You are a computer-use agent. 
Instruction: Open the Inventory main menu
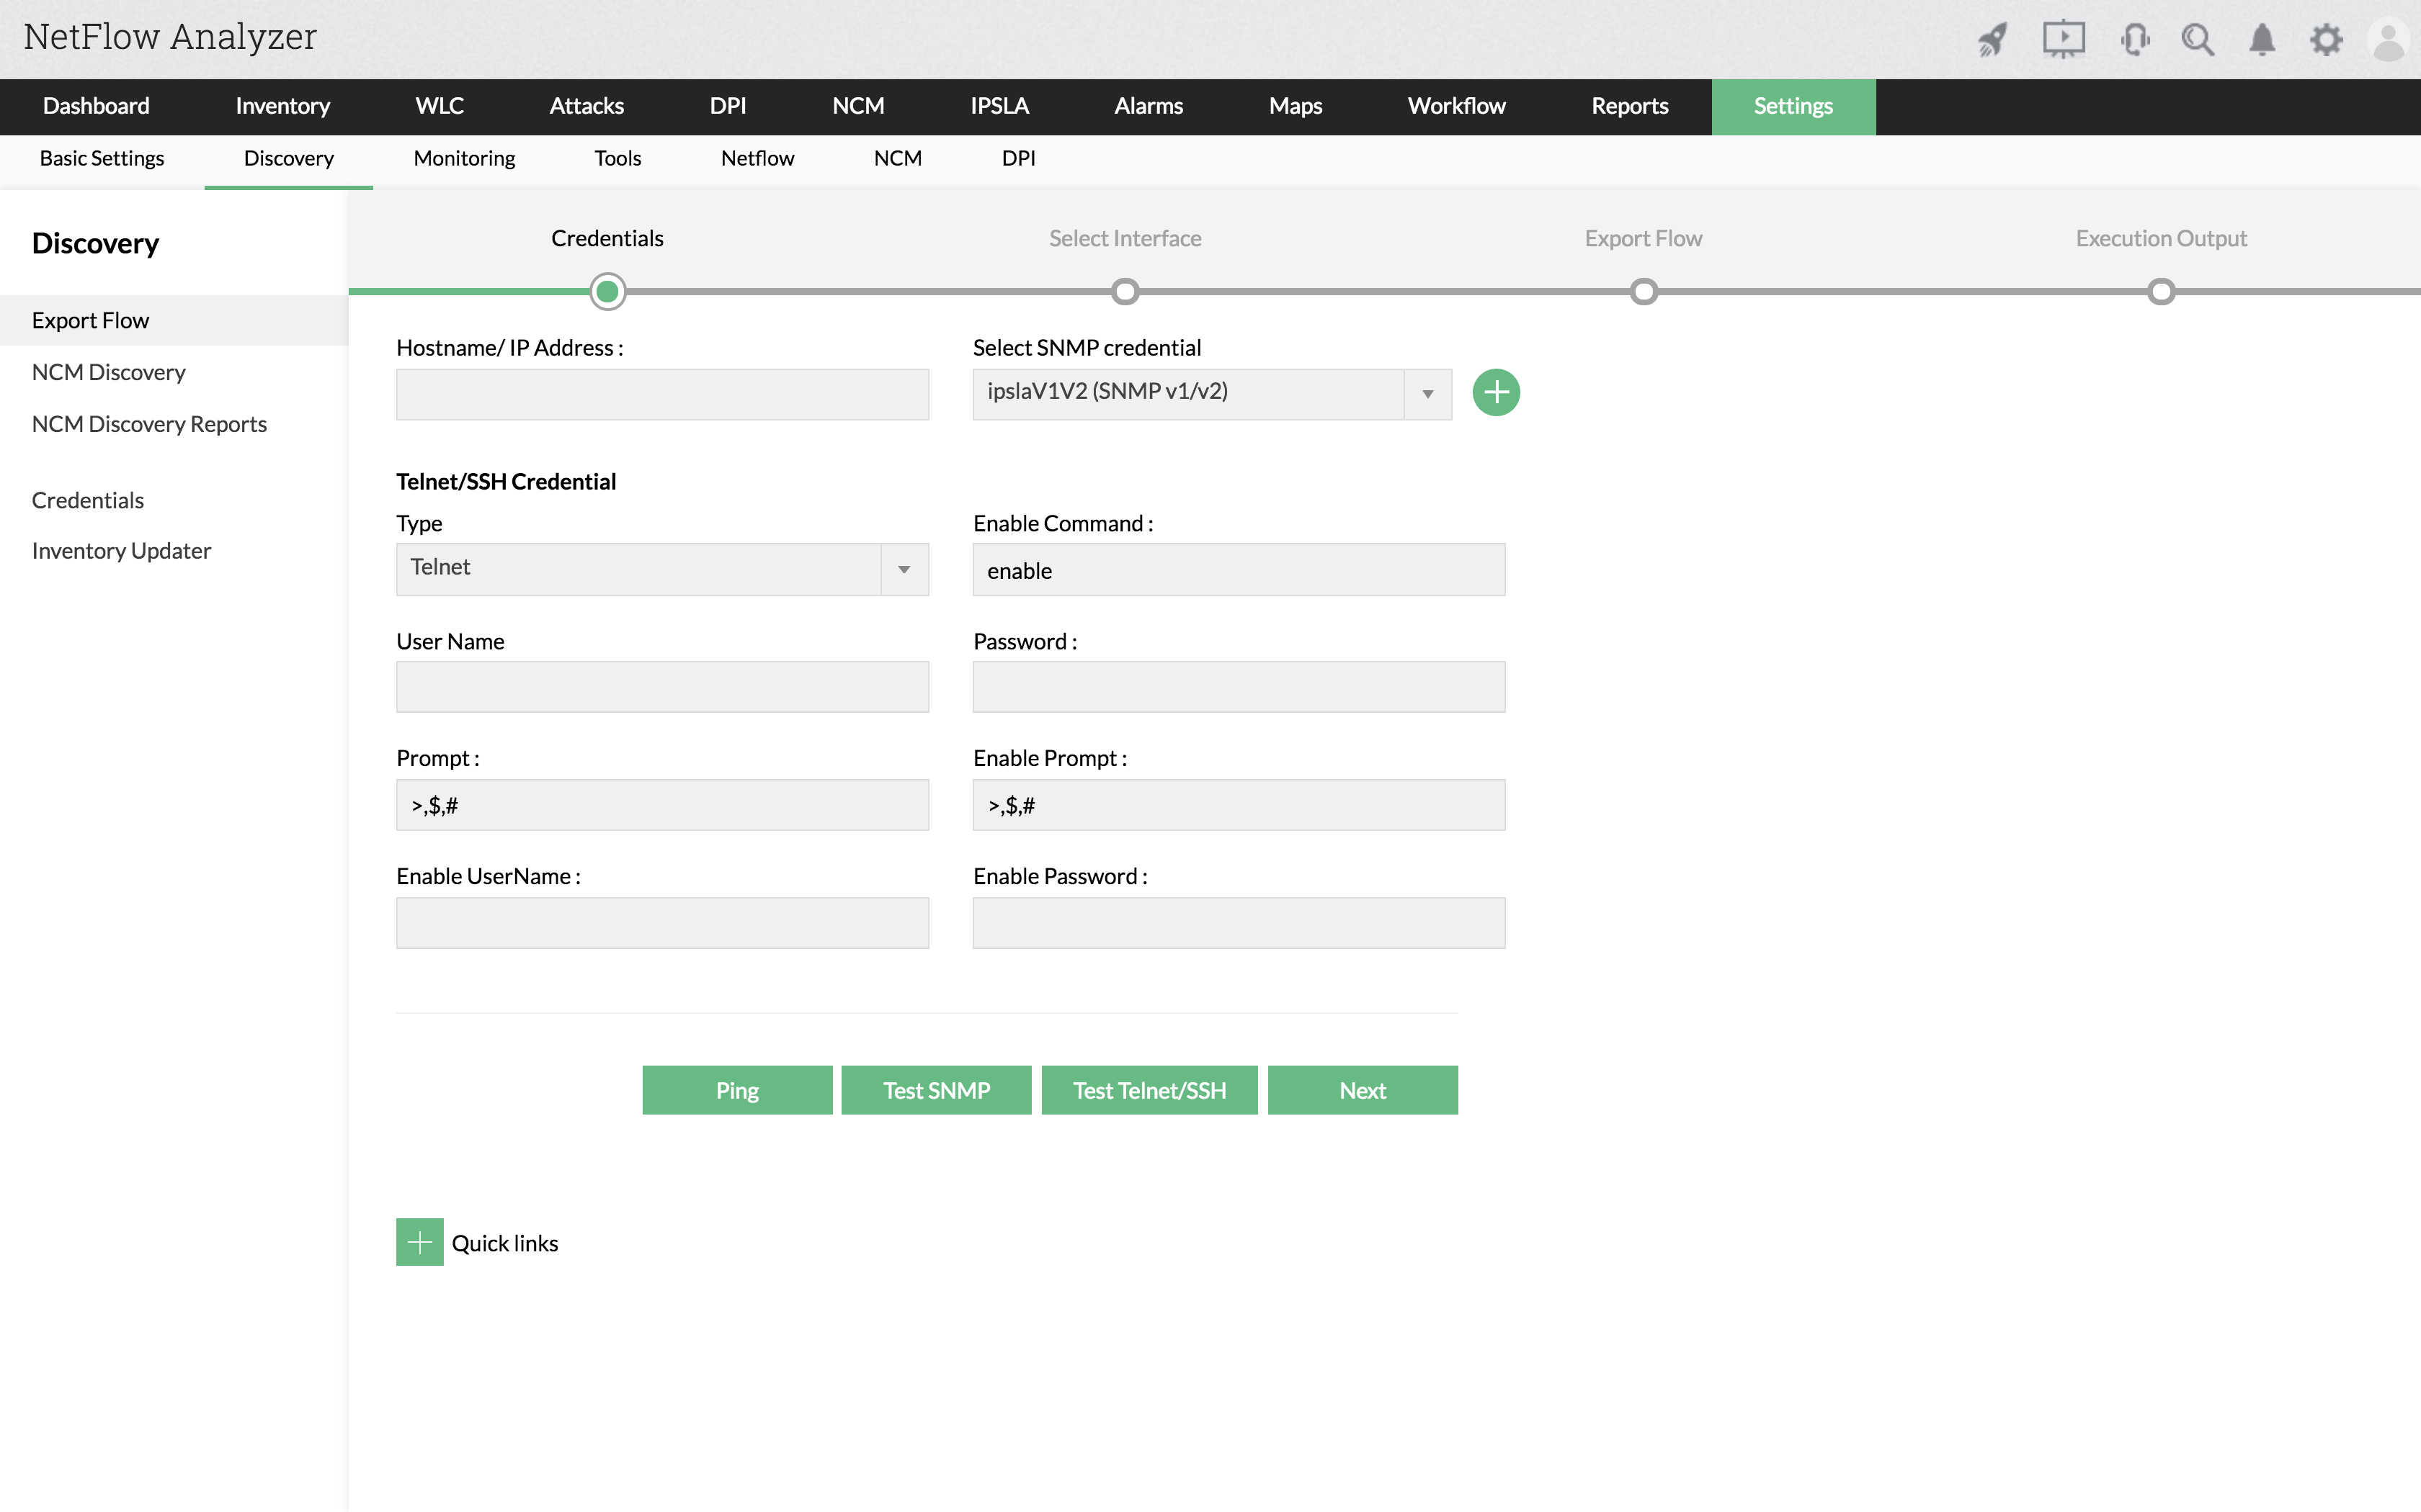pos(282,106)
